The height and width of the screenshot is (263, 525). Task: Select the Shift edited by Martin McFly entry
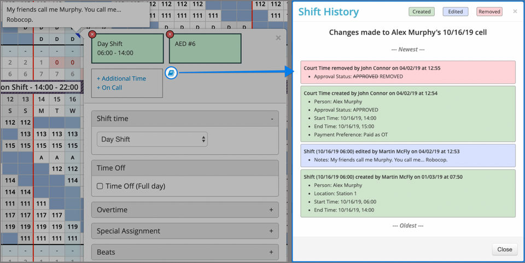click(x=408, y=156)
